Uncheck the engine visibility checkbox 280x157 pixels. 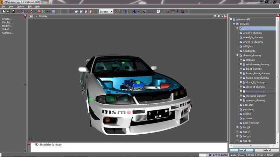[241, 114]
